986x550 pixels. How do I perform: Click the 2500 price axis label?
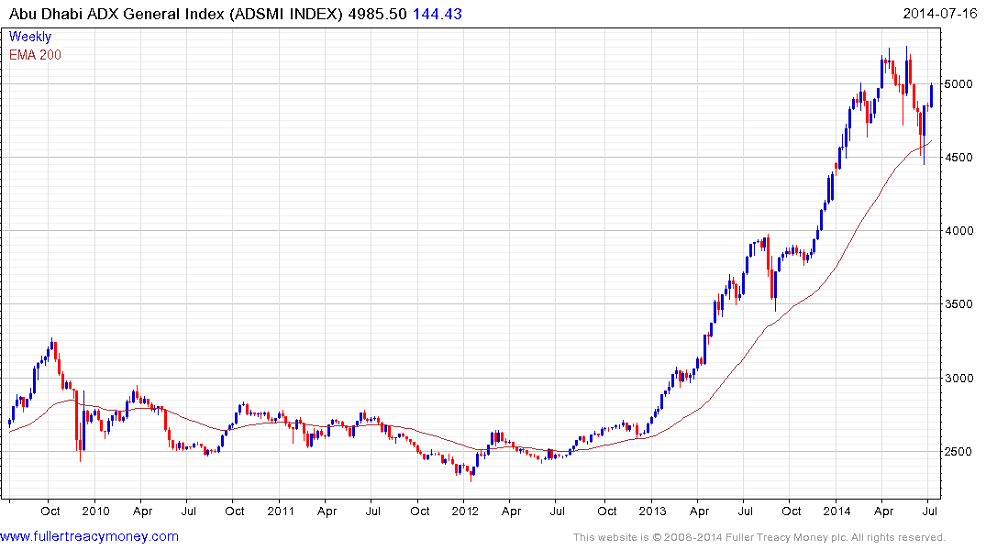[x=958, y=451]
